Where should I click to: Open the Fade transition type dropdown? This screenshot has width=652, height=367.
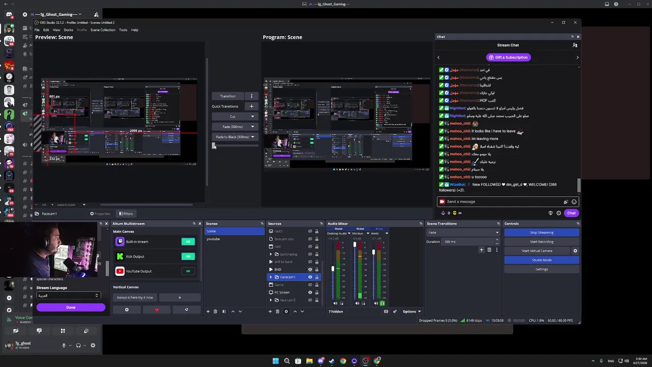(x=463, y=232)
